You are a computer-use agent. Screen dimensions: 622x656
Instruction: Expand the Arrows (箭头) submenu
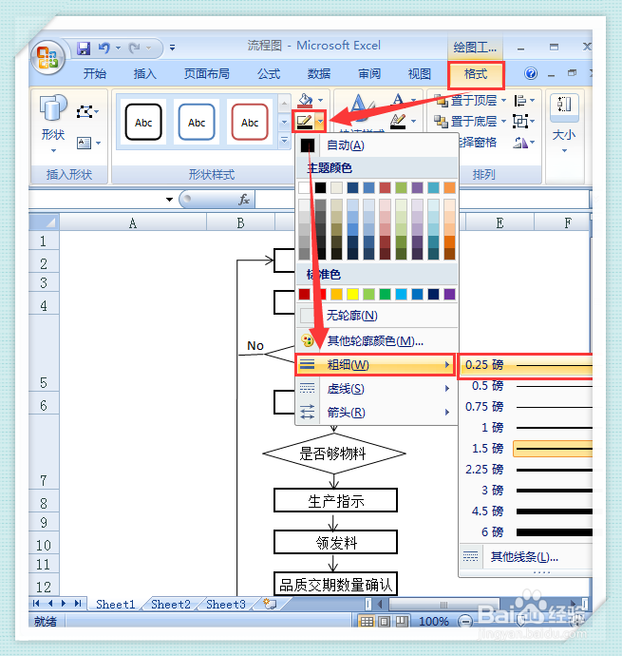377,413
